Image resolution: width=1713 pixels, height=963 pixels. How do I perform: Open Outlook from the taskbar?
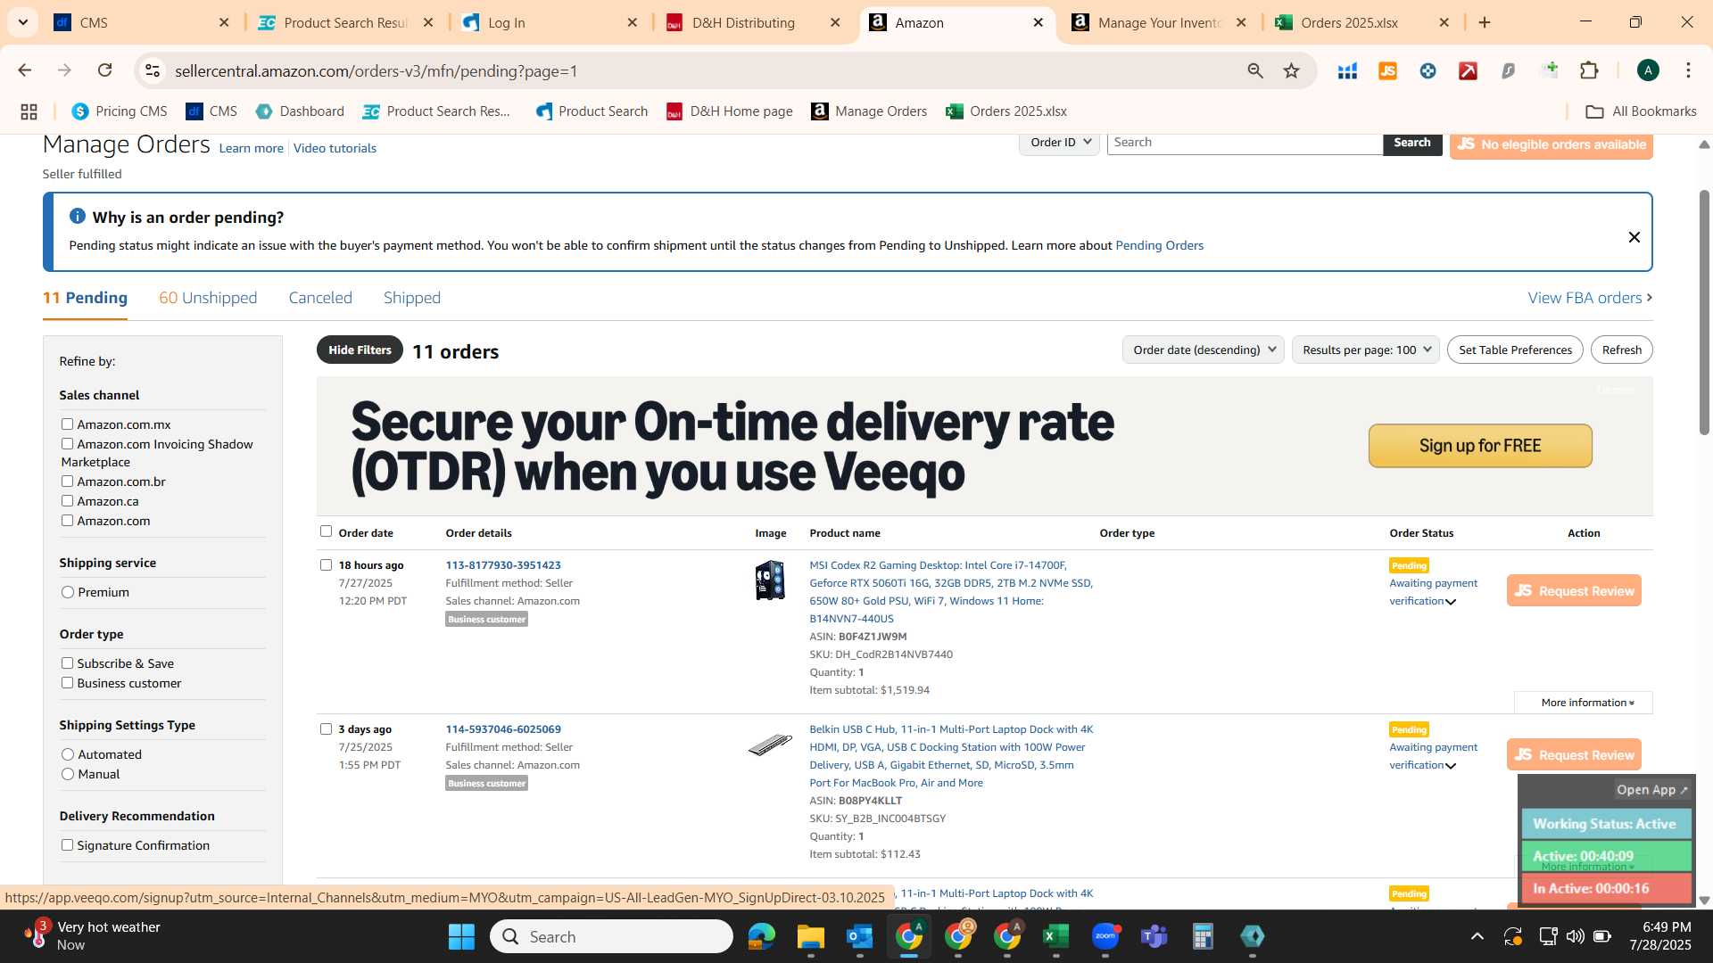tap(859, 936)
